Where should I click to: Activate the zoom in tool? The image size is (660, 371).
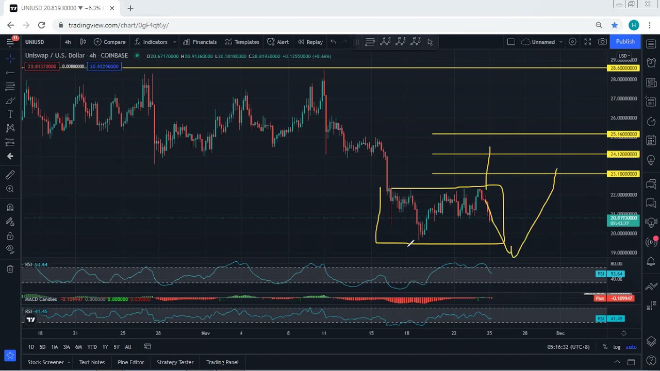(x=10, y=189)
